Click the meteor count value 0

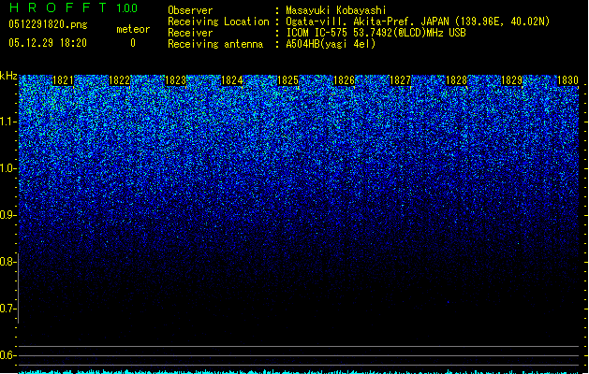133,43
